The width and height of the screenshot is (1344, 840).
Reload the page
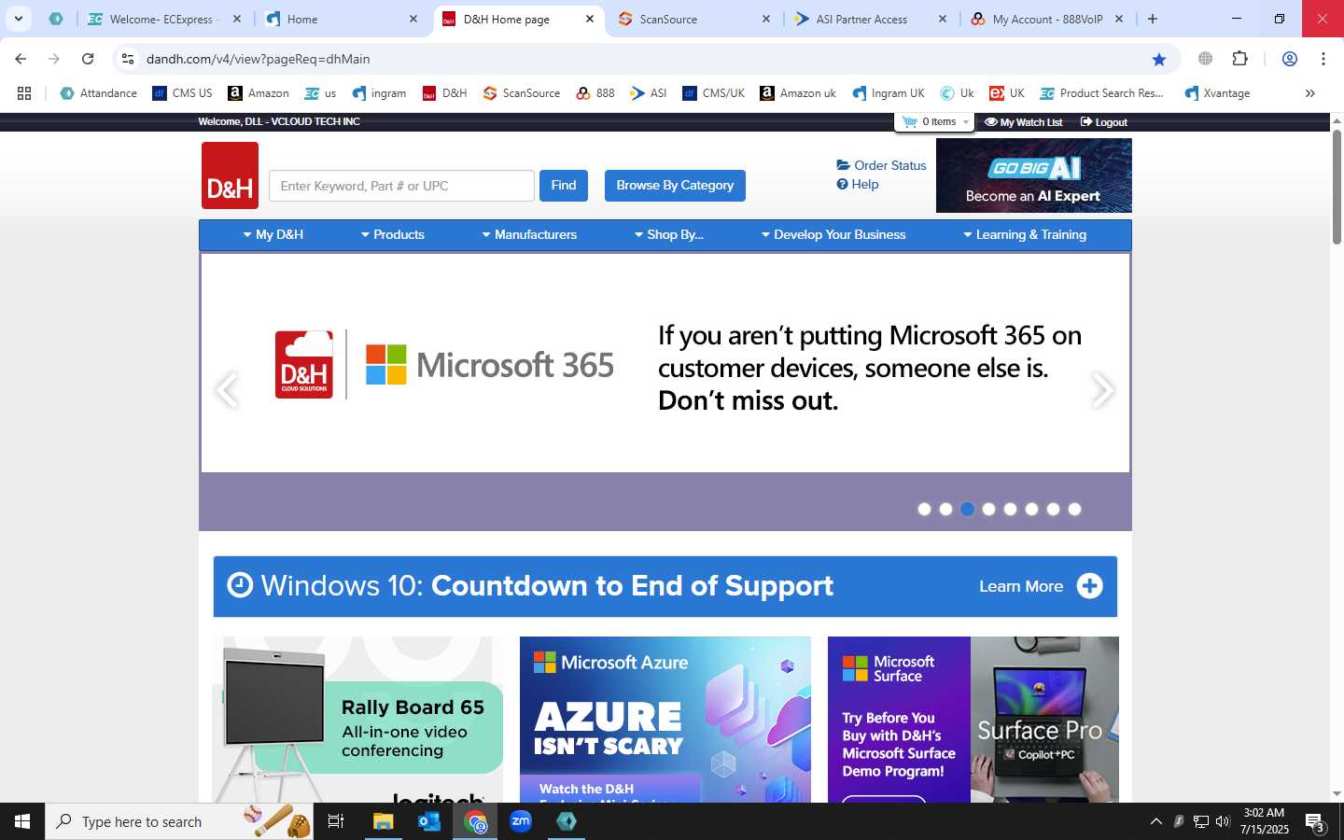click(88, 59)
